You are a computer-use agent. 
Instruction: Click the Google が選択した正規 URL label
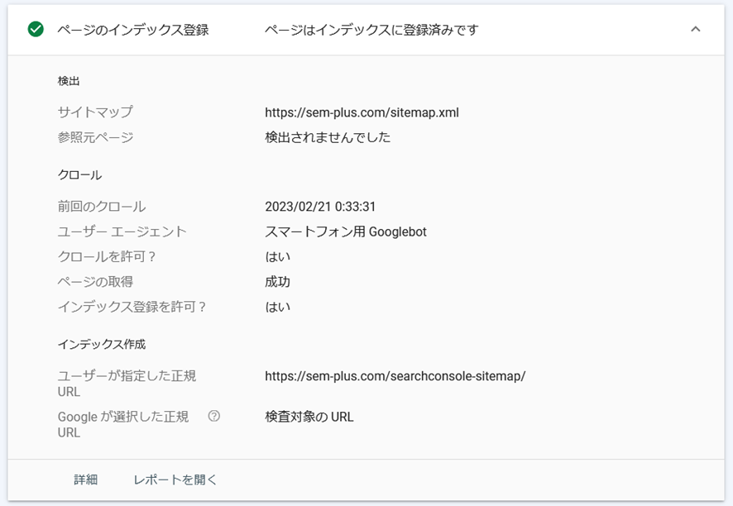[123, 424]
